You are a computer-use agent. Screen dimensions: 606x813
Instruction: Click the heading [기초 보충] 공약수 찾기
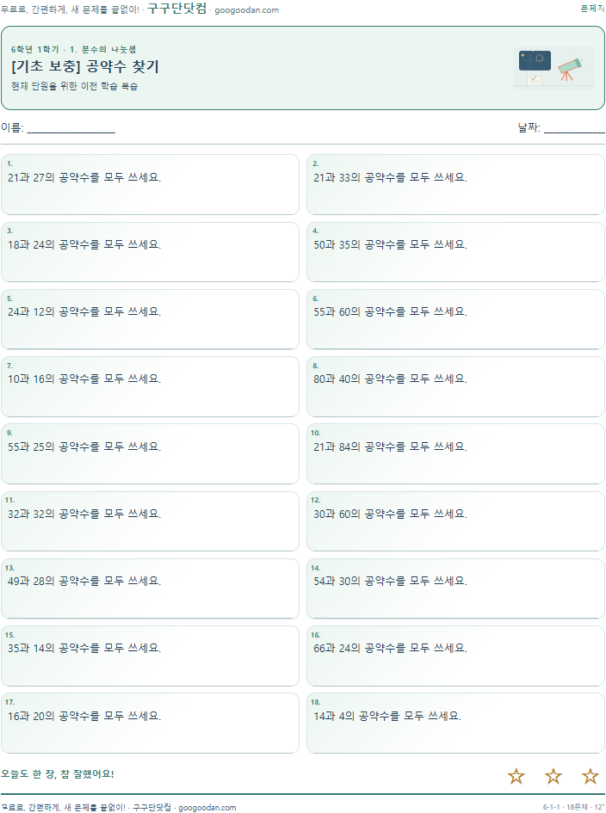pos(85,66)
